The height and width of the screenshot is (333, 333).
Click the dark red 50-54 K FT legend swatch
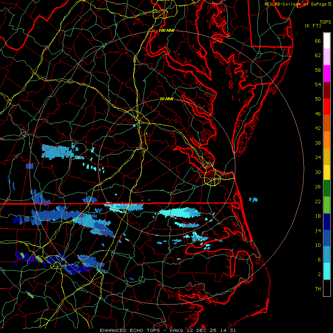point(327,90)
